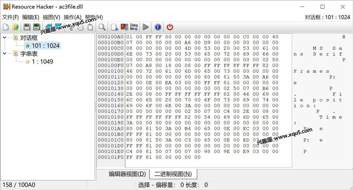Click green star beside 101 : 1024
353x190 pixels.
(28, 46)
